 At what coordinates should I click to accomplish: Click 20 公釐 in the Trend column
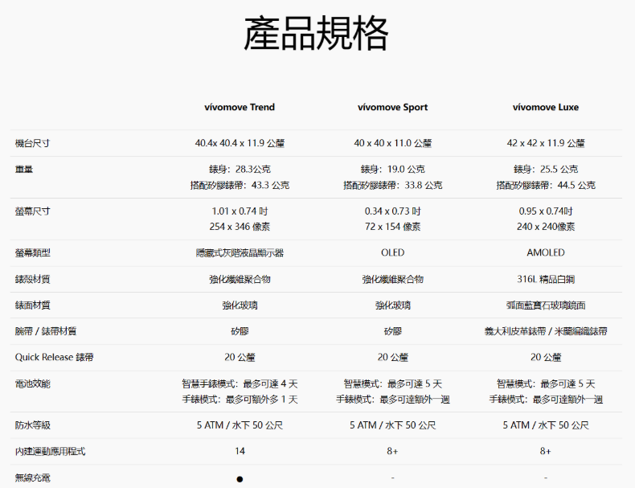tap(240, 357)
